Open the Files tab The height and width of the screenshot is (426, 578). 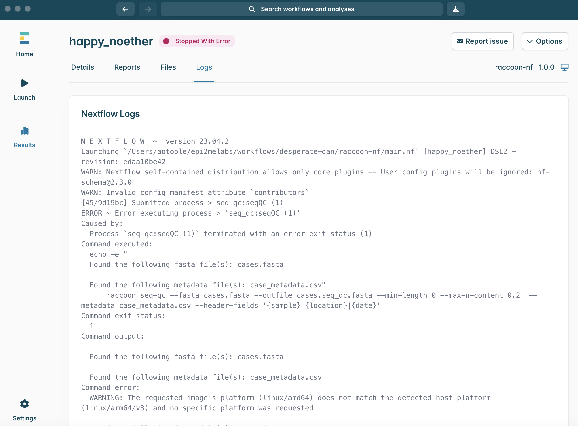(x=168, y=67)
